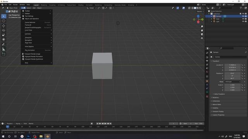Click Frame All menu entry
This screenshot has width=248, height=139.
click(37, 25)
